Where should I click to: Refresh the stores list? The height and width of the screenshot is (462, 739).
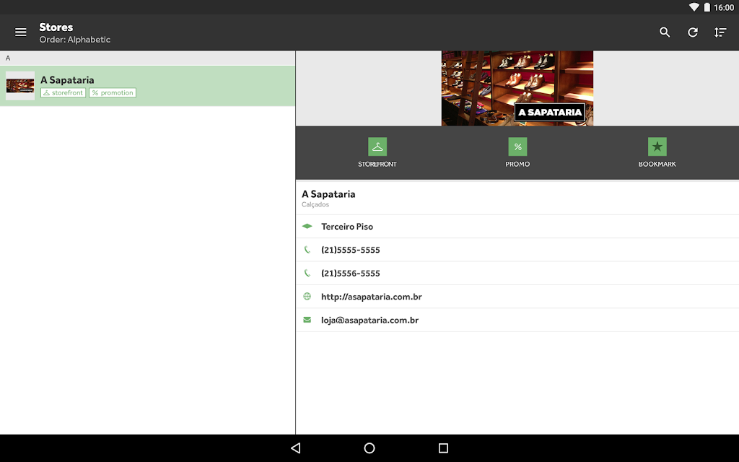point(692,32)
